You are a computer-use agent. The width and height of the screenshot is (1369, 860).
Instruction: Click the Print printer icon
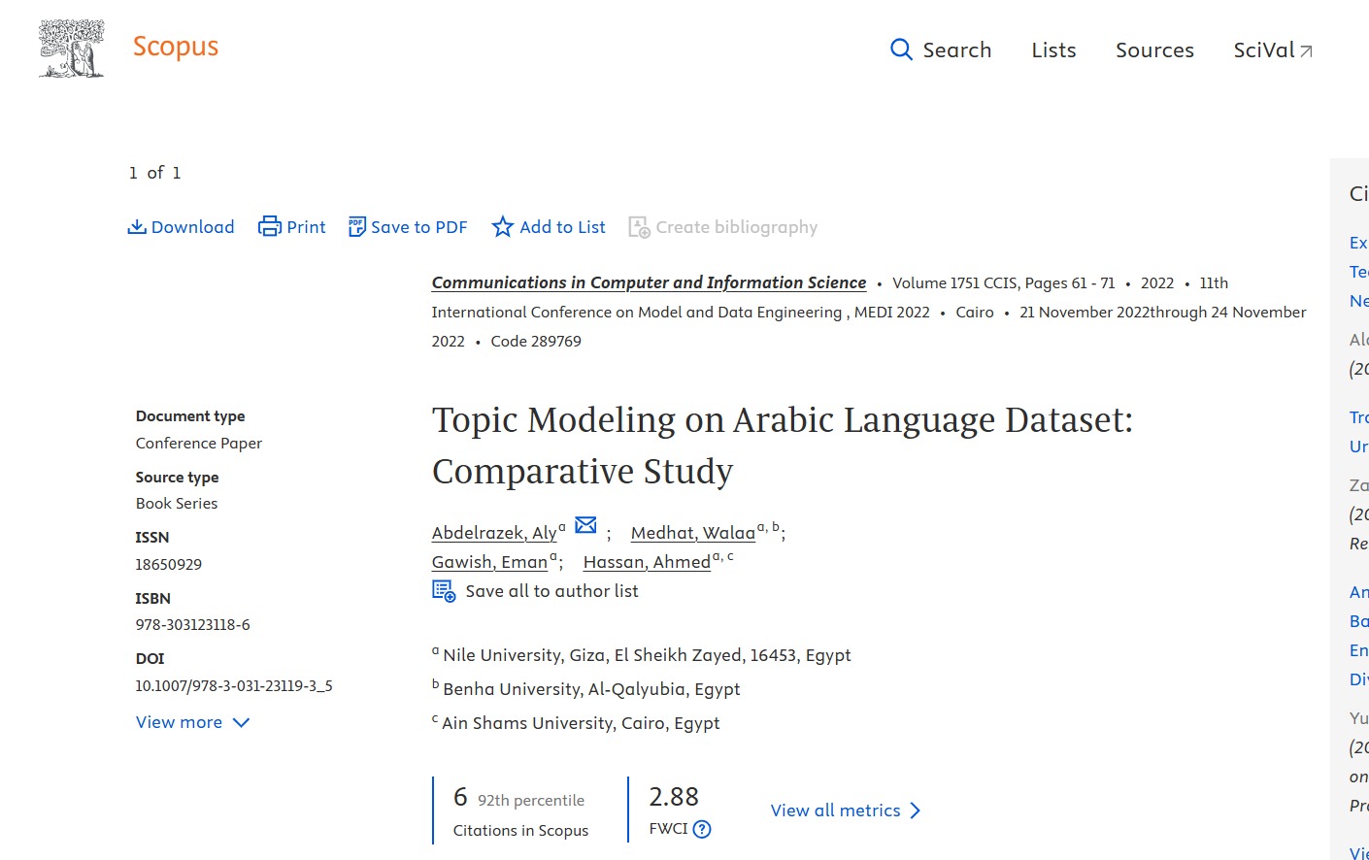point(269,227)
